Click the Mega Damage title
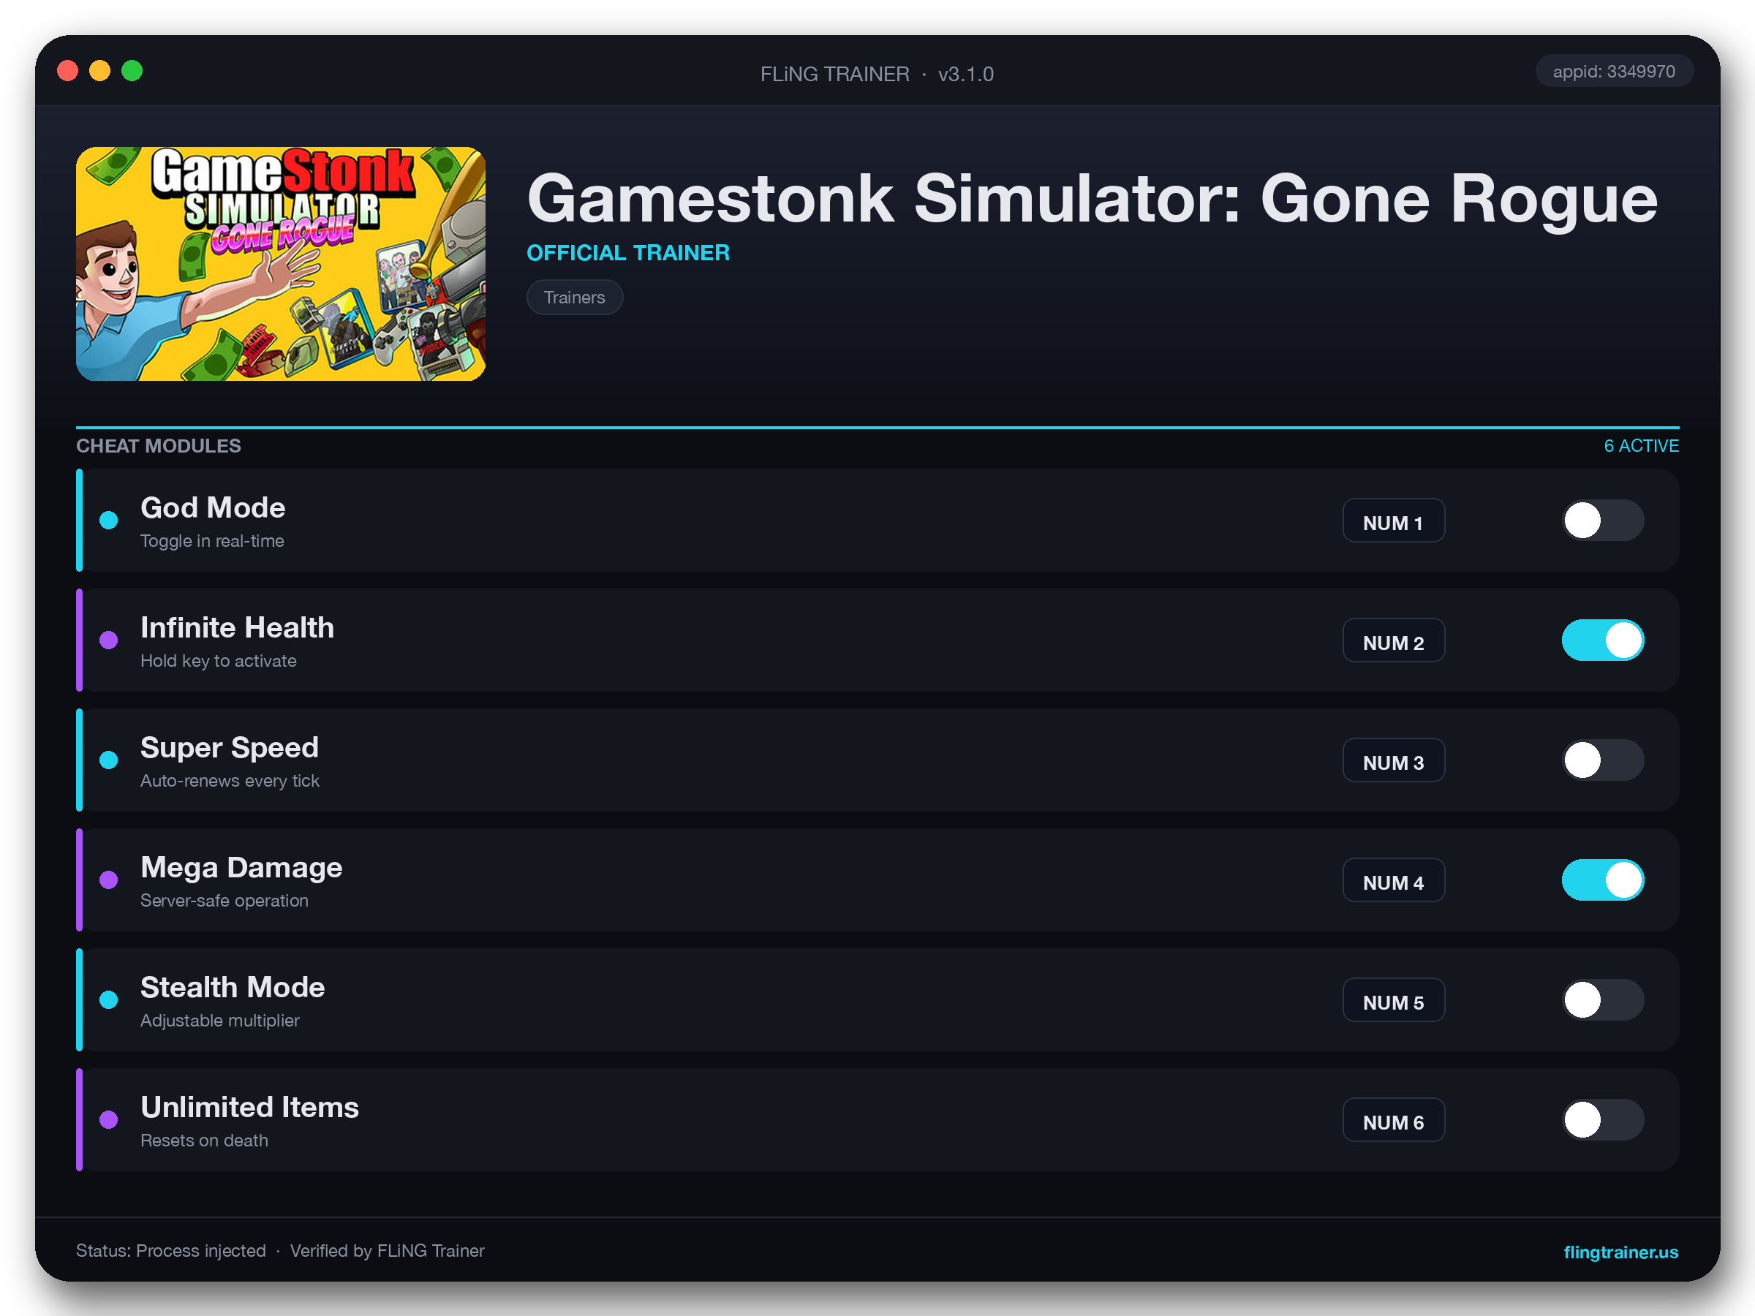This screenshot has width=1755, height=1316. pyautogui.click(x=241, y=867)
